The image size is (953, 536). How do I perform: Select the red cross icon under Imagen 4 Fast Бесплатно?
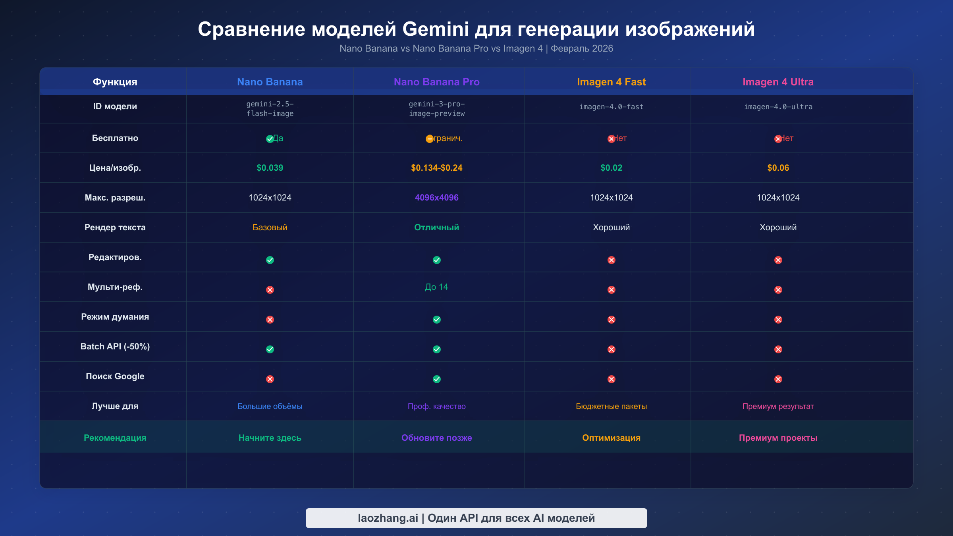click(611, 138)
